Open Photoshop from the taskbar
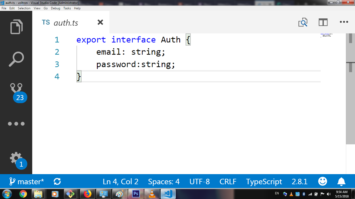The width and height of the screenshot is (355, 199). tap(136, 194)
